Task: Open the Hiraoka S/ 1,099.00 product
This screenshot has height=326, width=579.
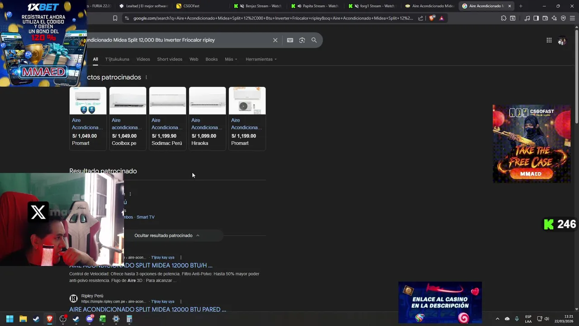Action: pyautogui.click(x=207, y=119)
